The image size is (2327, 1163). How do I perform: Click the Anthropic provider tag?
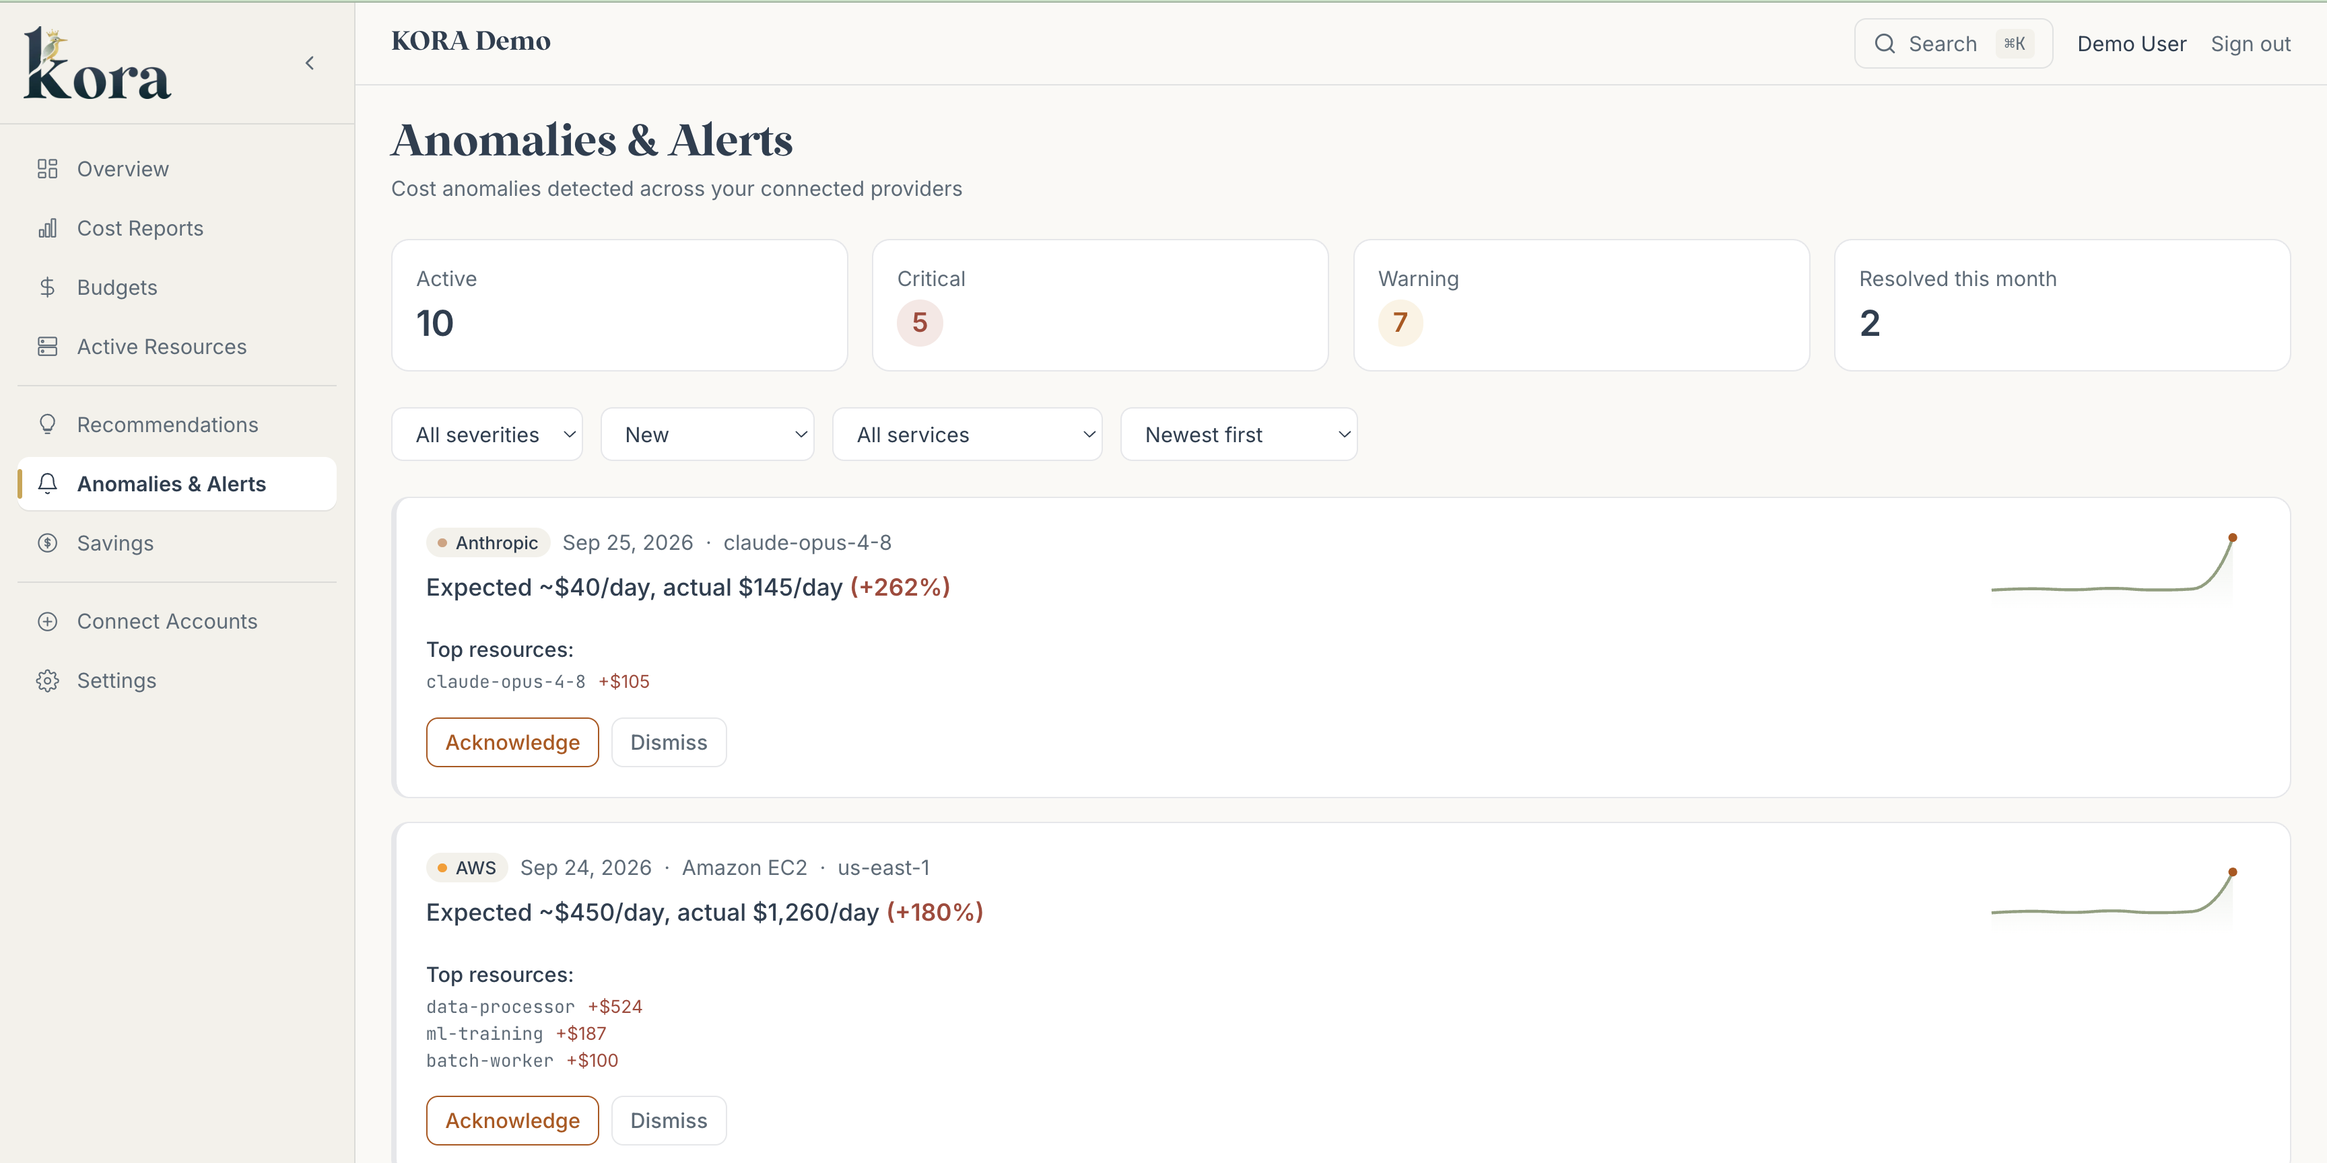(487, 542)
